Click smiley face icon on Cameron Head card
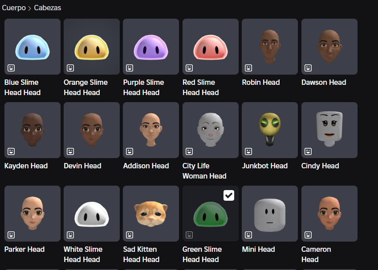This screenshot has height=270, width=378. (308, 234)
